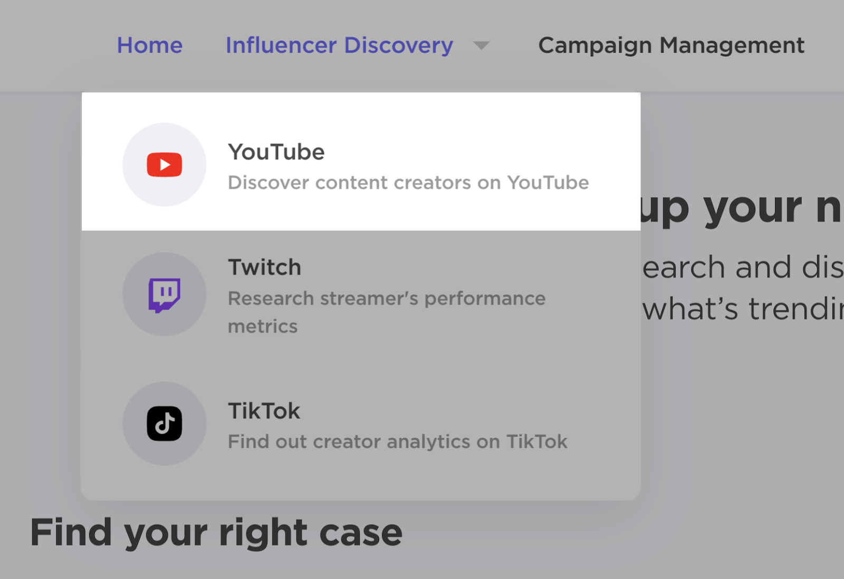Select TikTok from the dropdown list
The width and height of the screenshot is (844, 579).
[360, 424]
